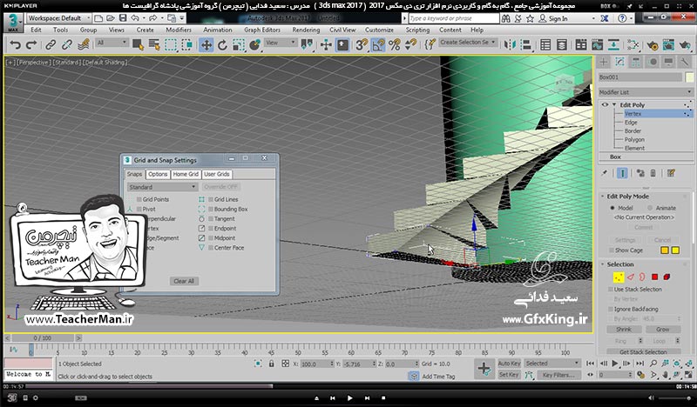
Task: Open the All selection filter dropdown
Action: [112, 43]
